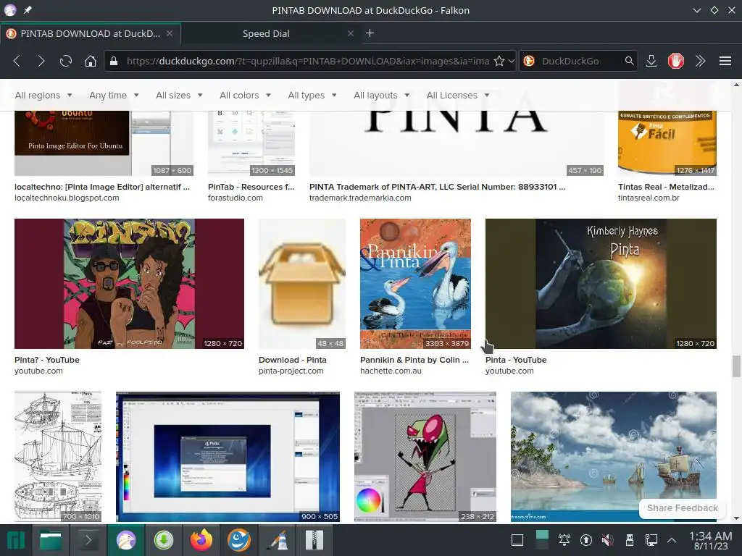Screen dimensions: 742x556
Task: Pin window with pushpin icon in titlebar
Action: coord(28,10)
